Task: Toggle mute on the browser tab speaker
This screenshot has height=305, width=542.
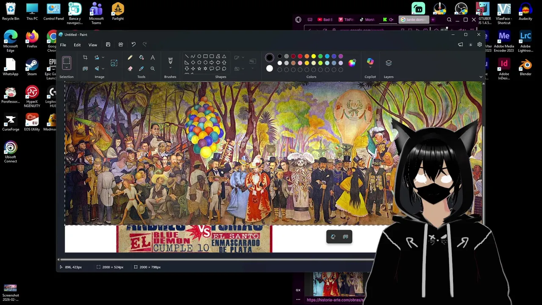Action: click(x=391, y=19)
